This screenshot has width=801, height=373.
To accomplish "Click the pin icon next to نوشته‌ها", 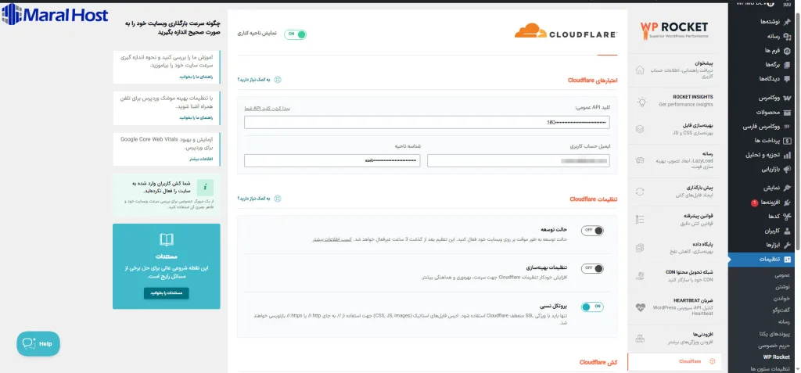I will (787, 22).
